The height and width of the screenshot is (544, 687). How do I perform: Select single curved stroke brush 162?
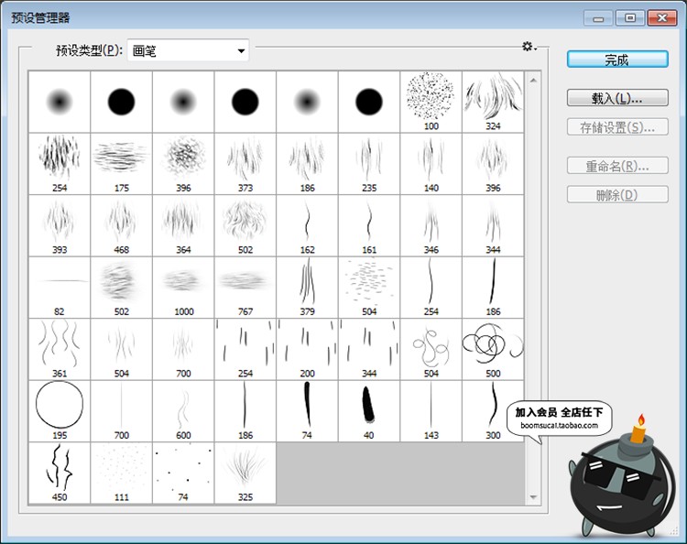click(x=307, y=225)
